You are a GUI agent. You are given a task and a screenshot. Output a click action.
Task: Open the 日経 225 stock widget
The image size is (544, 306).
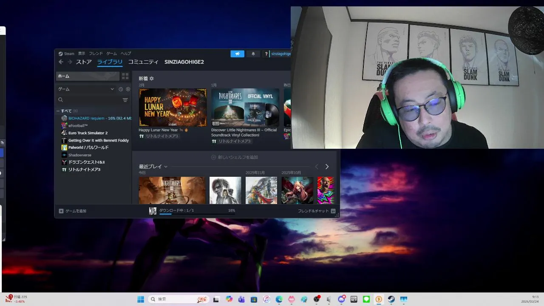17,299
